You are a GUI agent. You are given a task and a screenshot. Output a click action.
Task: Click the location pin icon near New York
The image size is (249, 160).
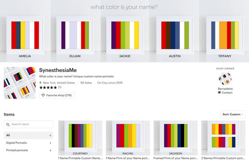click(x=40, y=83)
